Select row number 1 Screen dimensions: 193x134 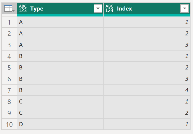[9, 22]
